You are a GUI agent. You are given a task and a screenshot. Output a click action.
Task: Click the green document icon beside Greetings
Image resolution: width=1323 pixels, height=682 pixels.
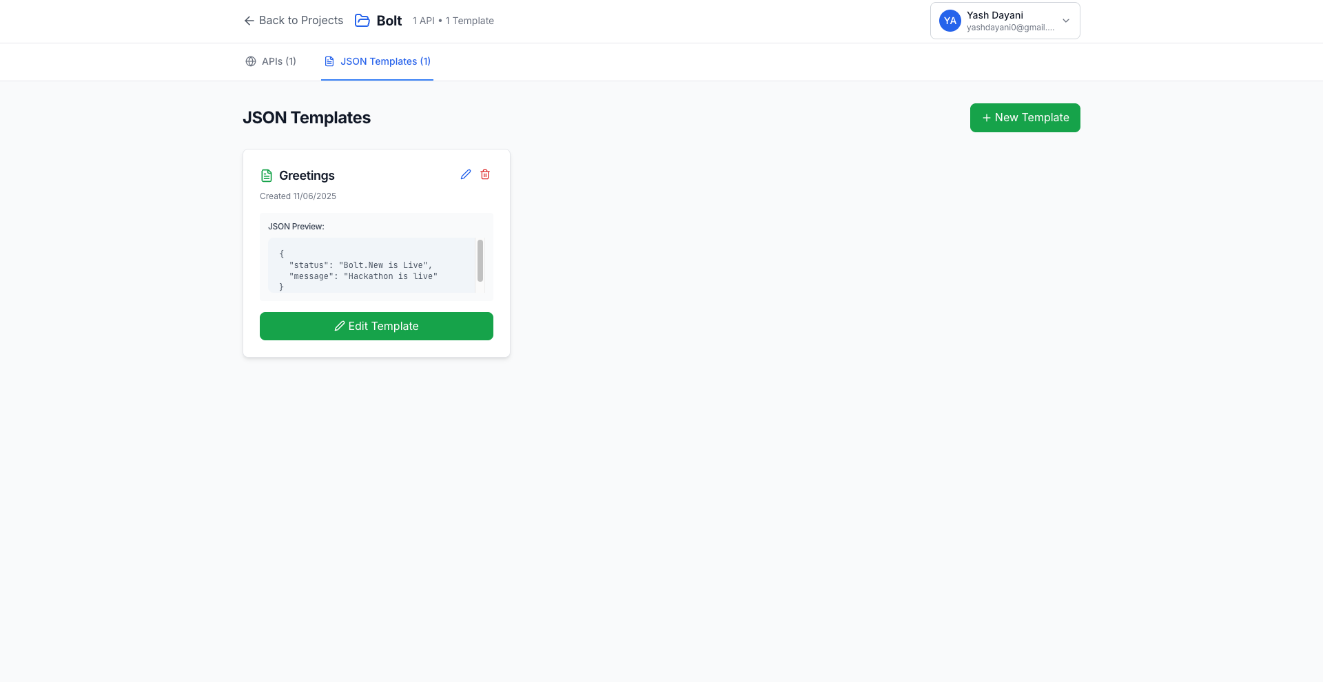click(267, 175)
